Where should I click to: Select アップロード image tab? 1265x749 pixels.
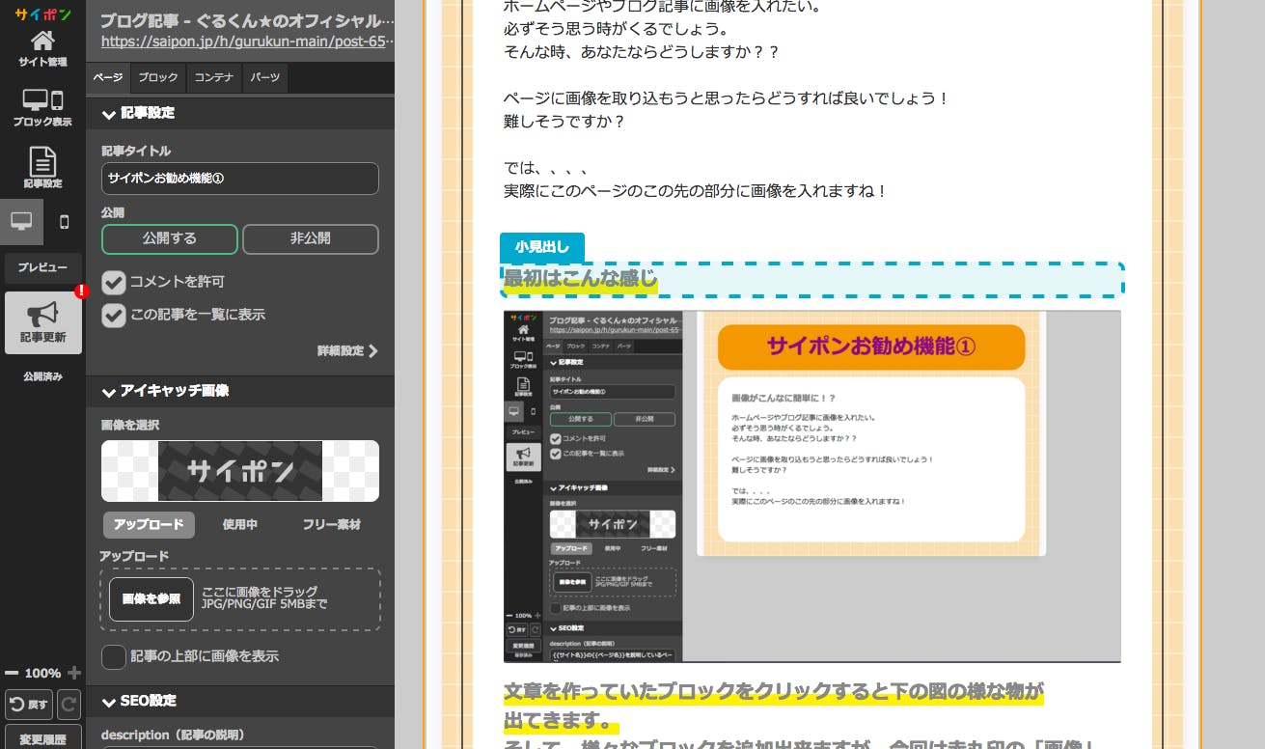[x=149, y=524]
